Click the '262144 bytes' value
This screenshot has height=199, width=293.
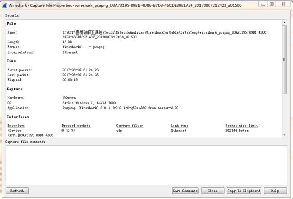[237, 130]
